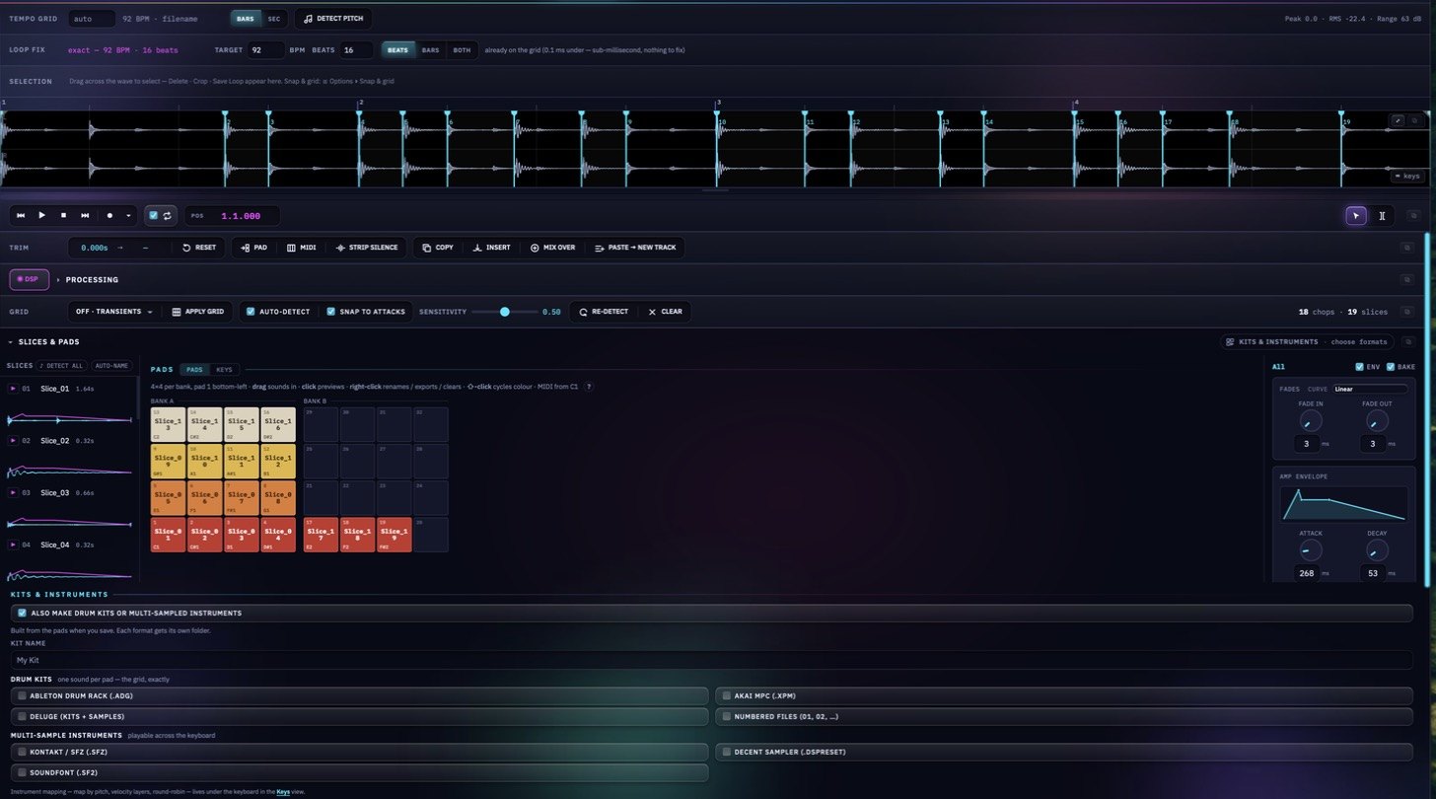The width and height of the screenshot is (1436, 799).
Task: Click the Insert button
Action: click(x=491, y=248)
